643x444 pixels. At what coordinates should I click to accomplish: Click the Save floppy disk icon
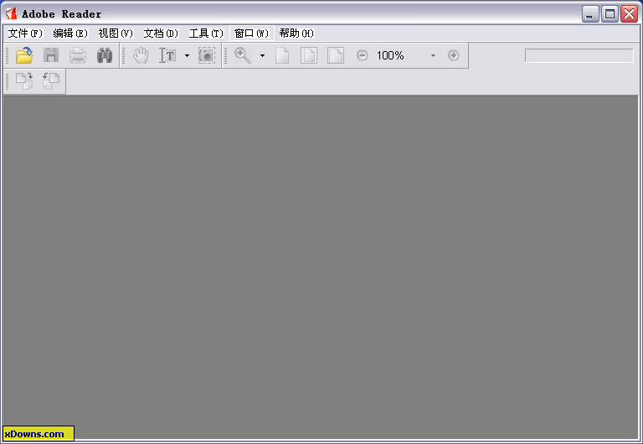(51, 55)
